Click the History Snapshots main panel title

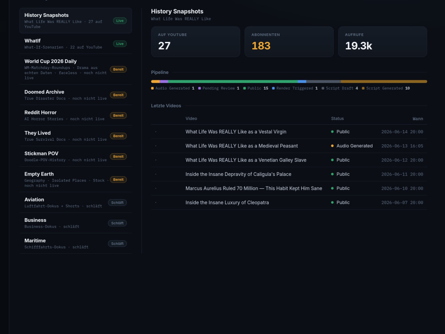pyautogui.click(x=177, y=12)
